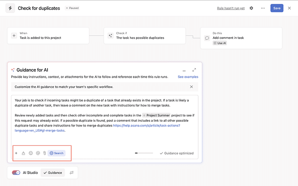Click the triangle formatting icon in guidance toolbar
Image resolution: width=298 pixels, height=186 pixels.
click(x=23, y=153)
